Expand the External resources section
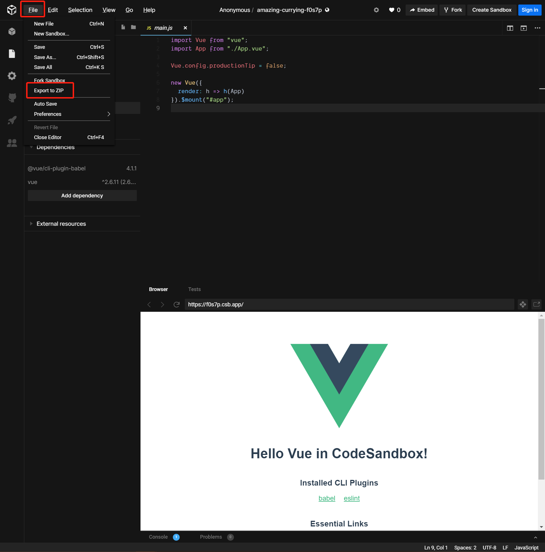This screenshot has height=552, width=545. click(x=61, y=224)
